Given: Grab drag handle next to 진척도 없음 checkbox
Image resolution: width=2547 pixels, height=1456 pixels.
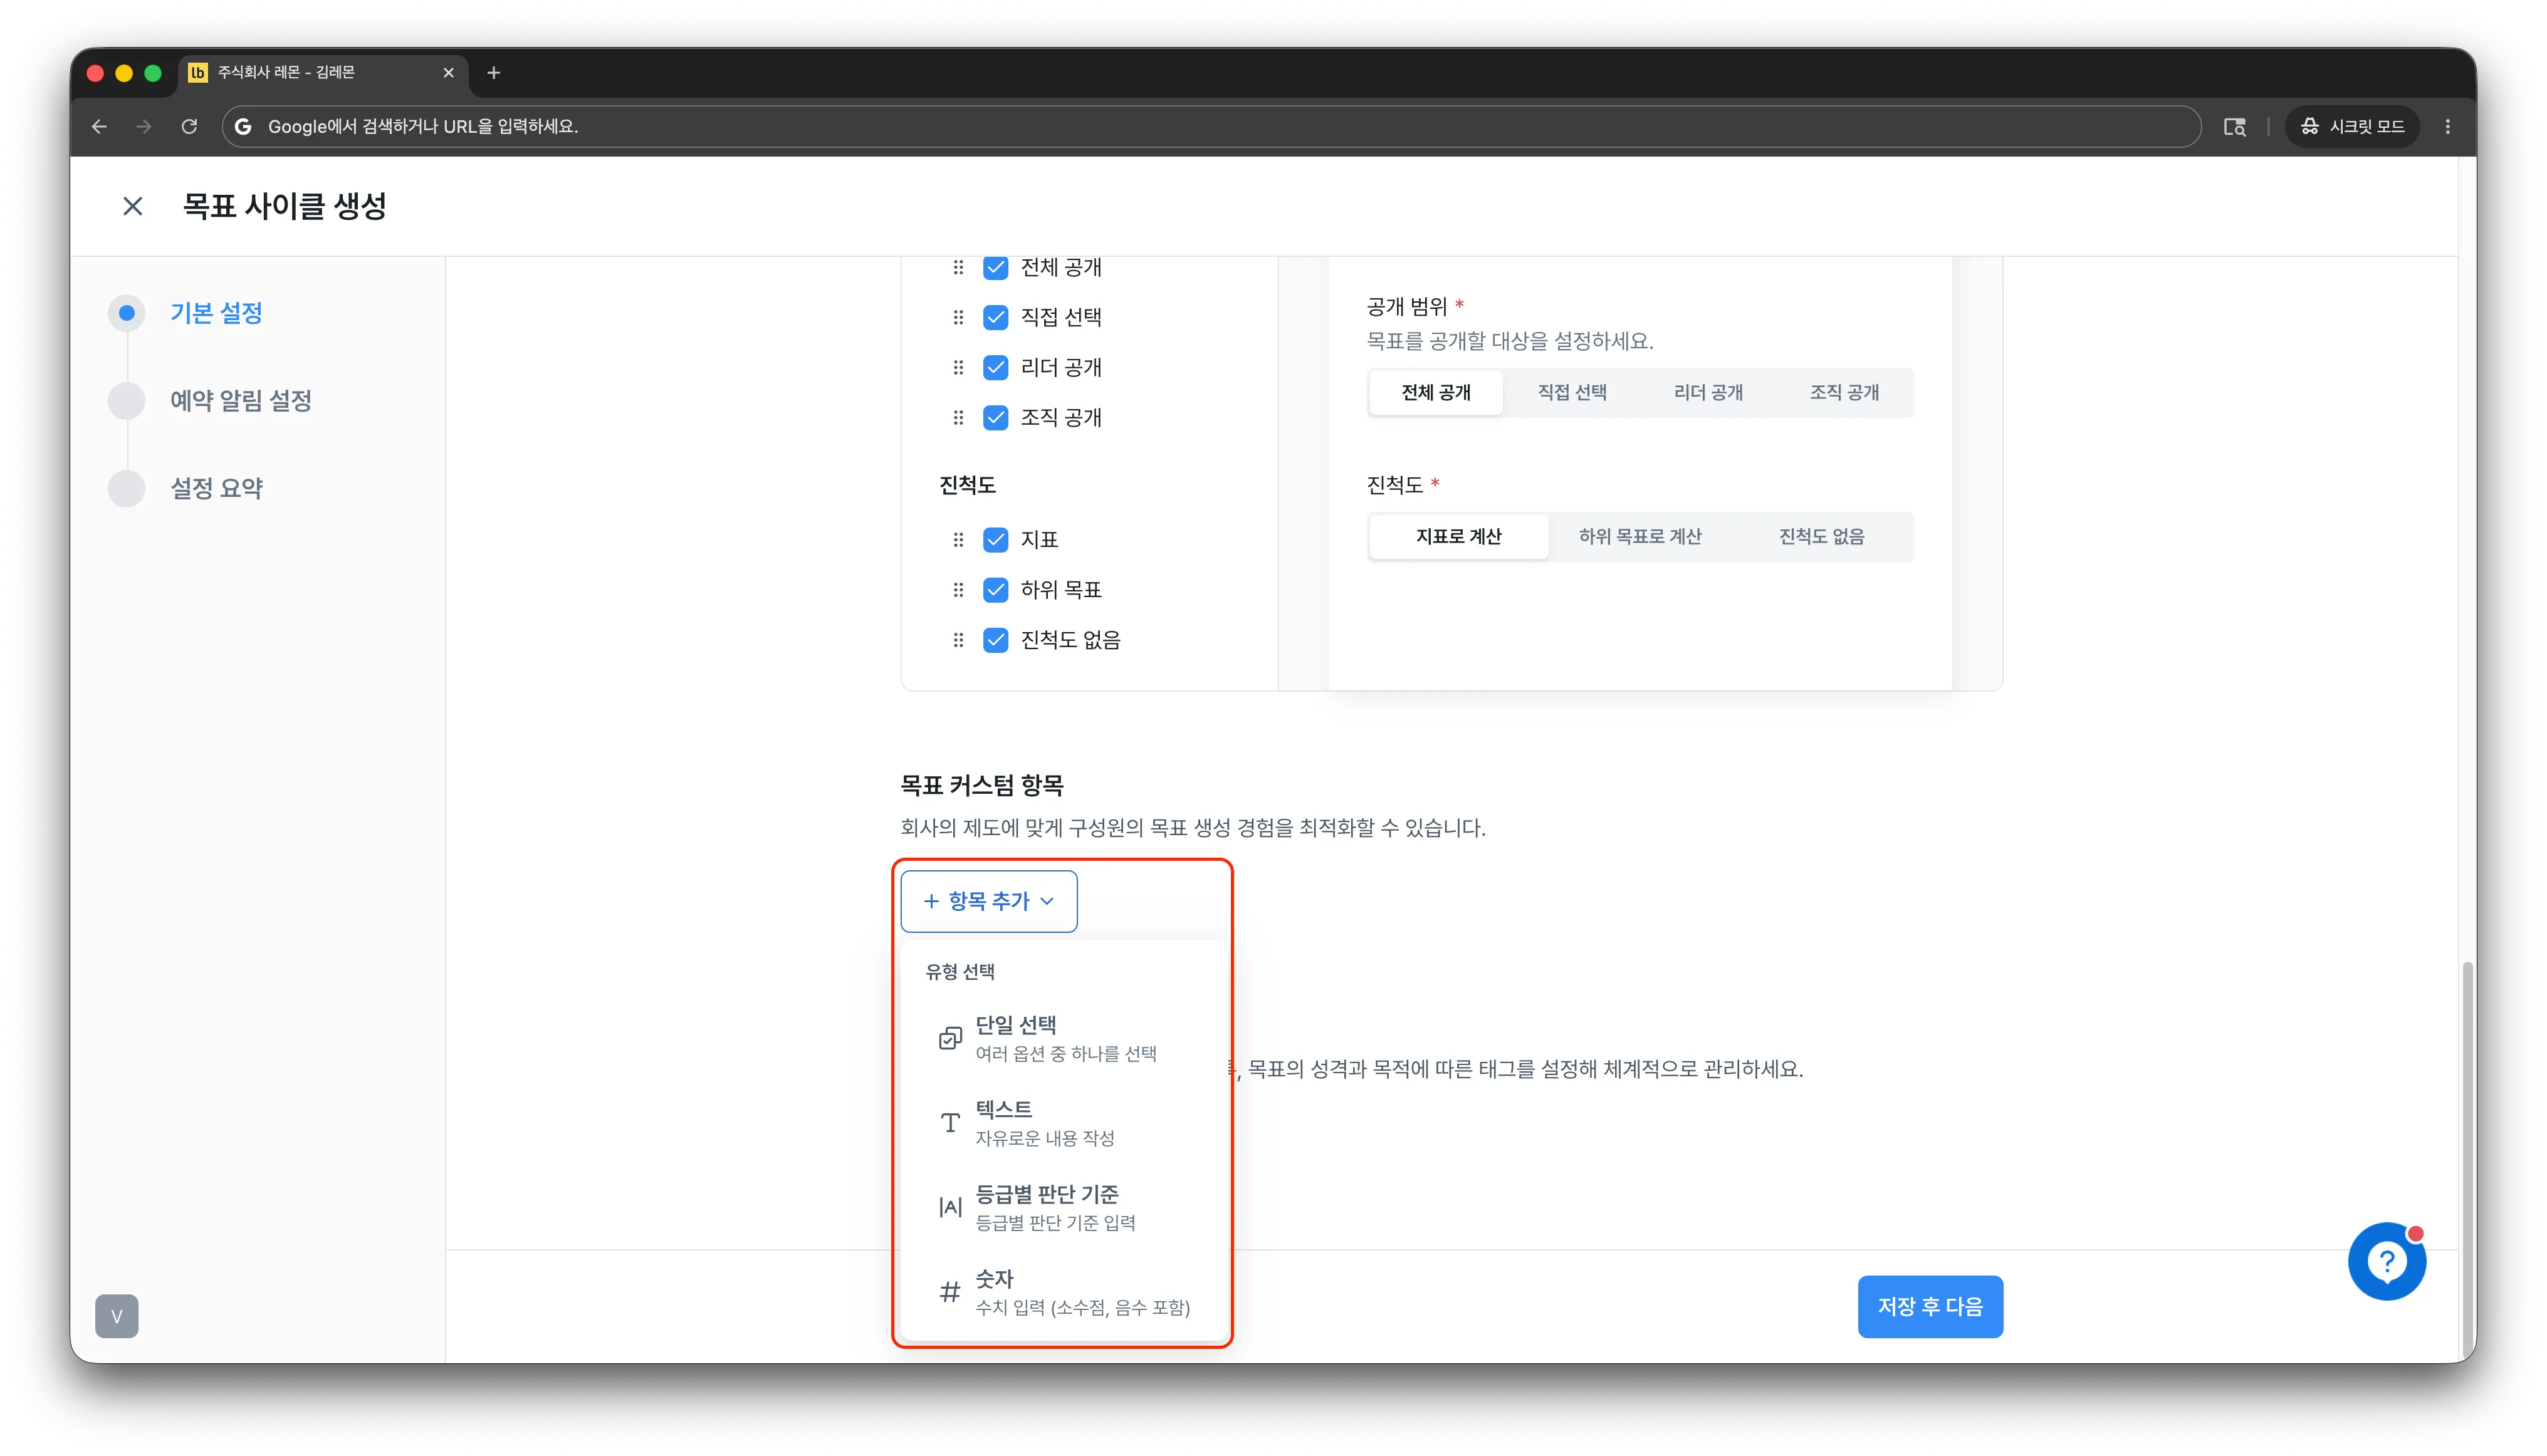Looking at the screenshot, I should 958,639.
